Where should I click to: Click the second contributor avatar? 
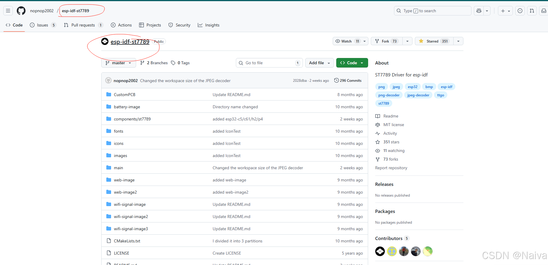point(392,251)
